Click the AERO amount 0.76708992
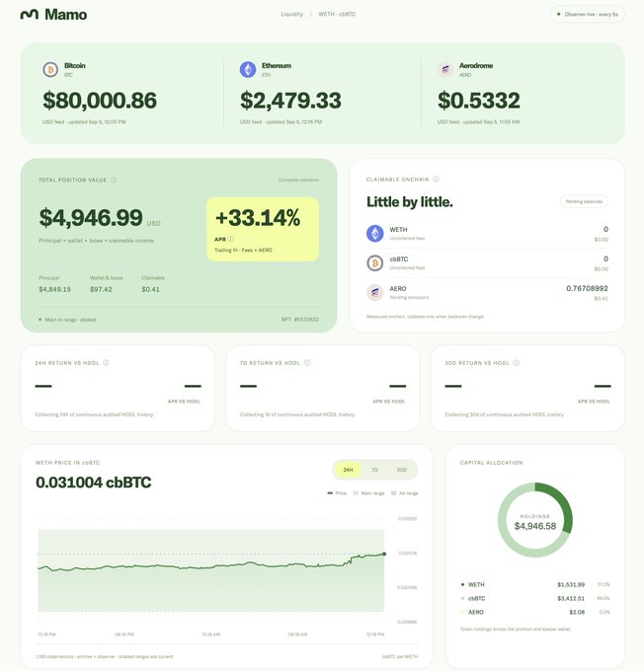 [x=587, y=288]
